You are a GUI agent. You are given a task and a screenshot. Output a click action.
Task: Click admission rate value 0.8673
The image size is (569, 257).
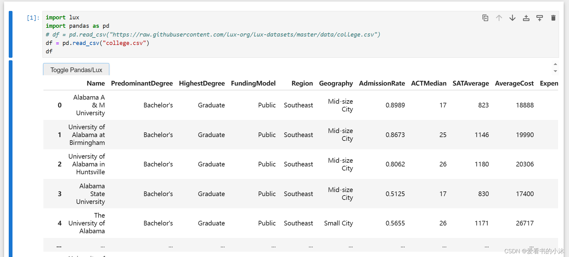click(x=395, y=135)
